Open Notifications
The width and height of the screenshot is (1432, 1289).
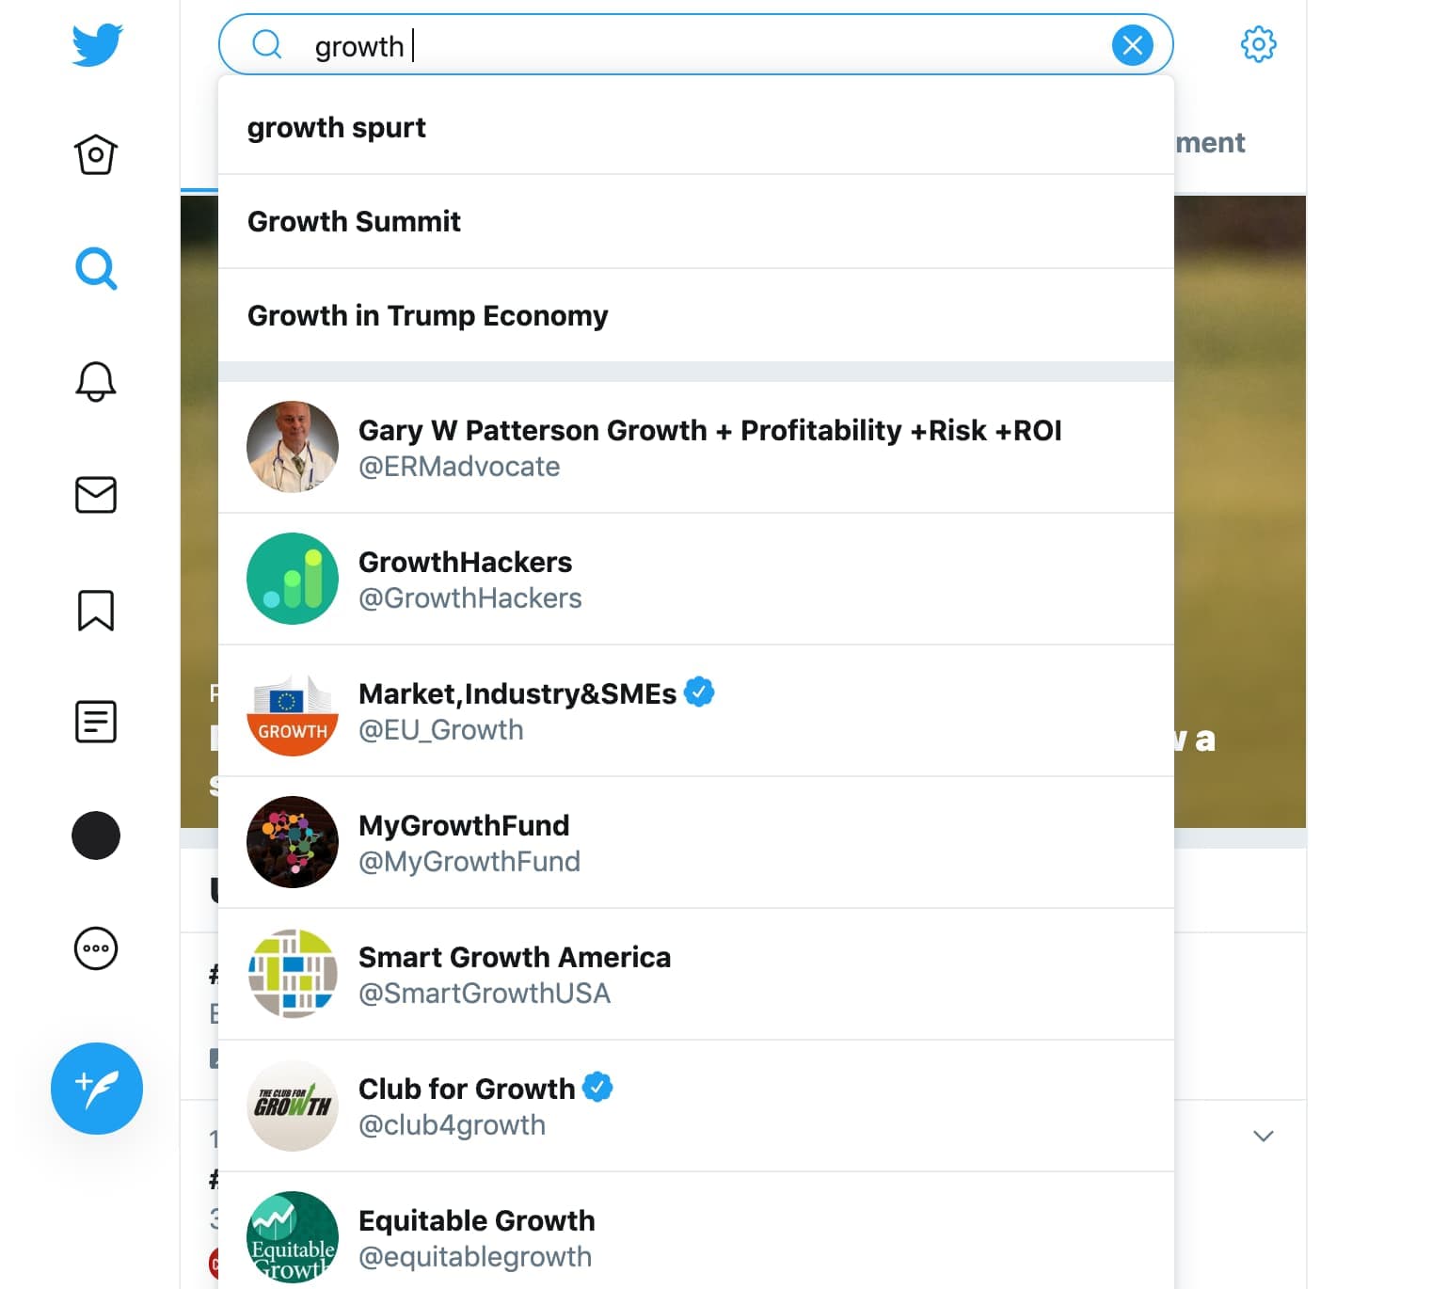[95, 382]
